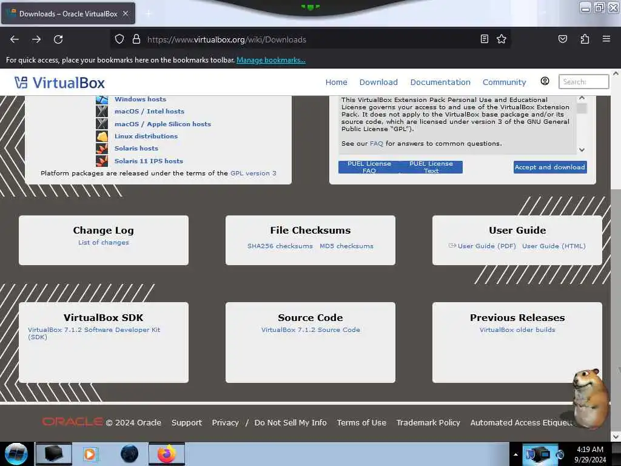Click the site Search input field
Viewport: 621px width, 466px height.
tap(583, 82)
